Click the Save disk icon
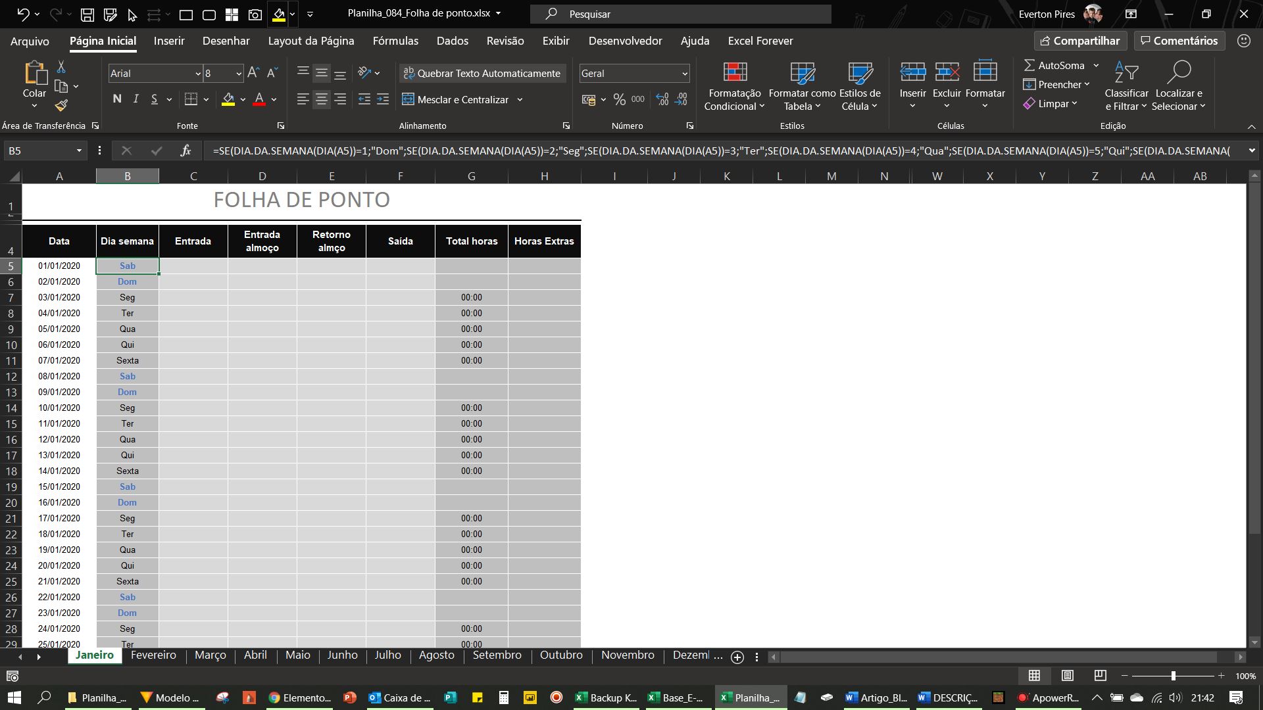Viewport: 1263px width, 710px height. [x=87, y=14]
